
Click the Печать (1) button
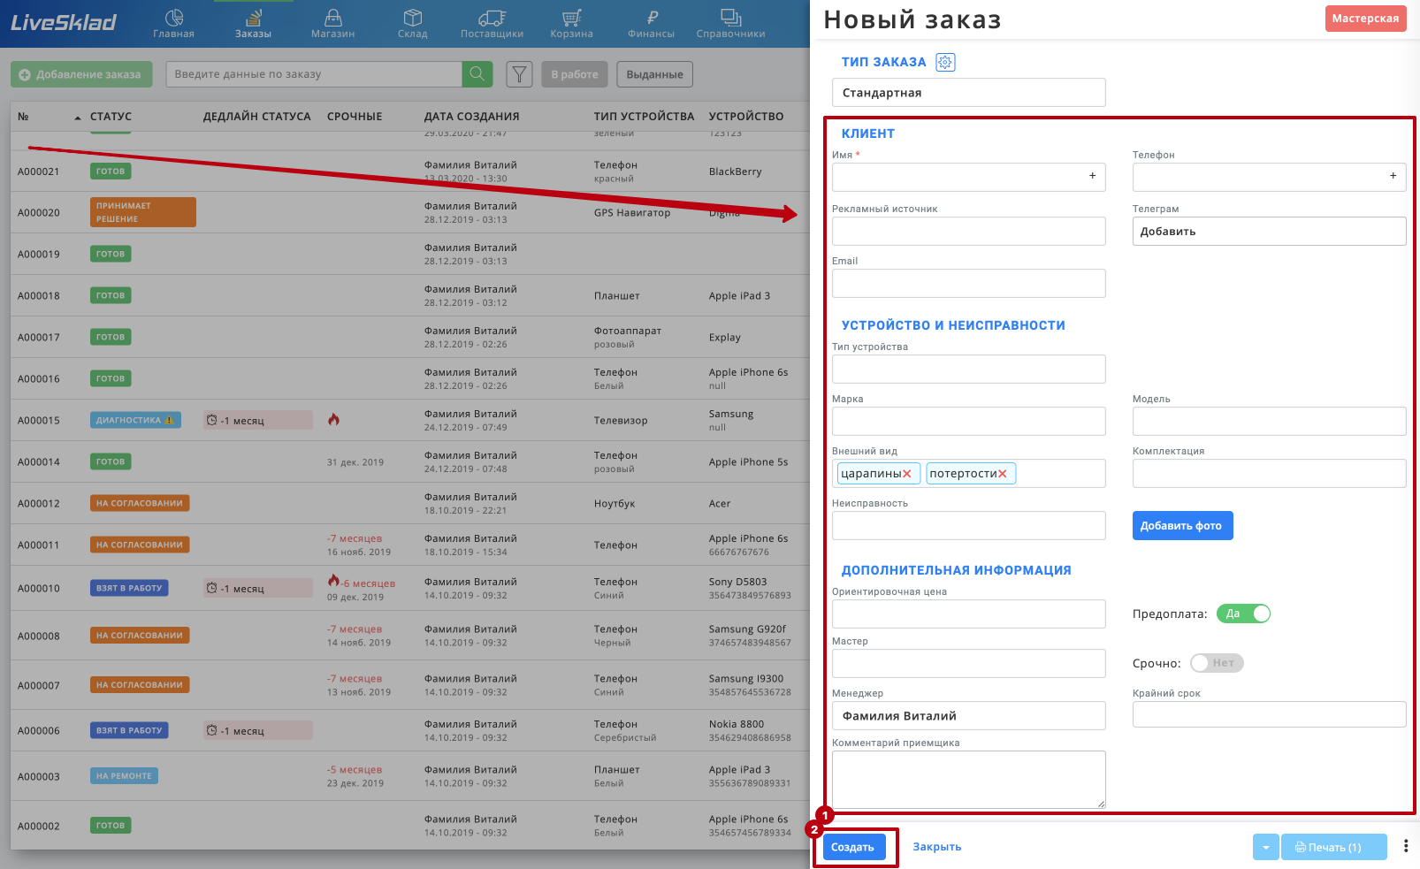click(x=1334, y=847)
